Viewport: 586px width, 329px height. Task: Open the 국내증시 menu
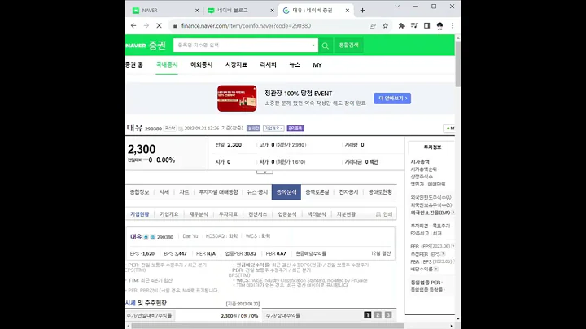tap(167, 64)
